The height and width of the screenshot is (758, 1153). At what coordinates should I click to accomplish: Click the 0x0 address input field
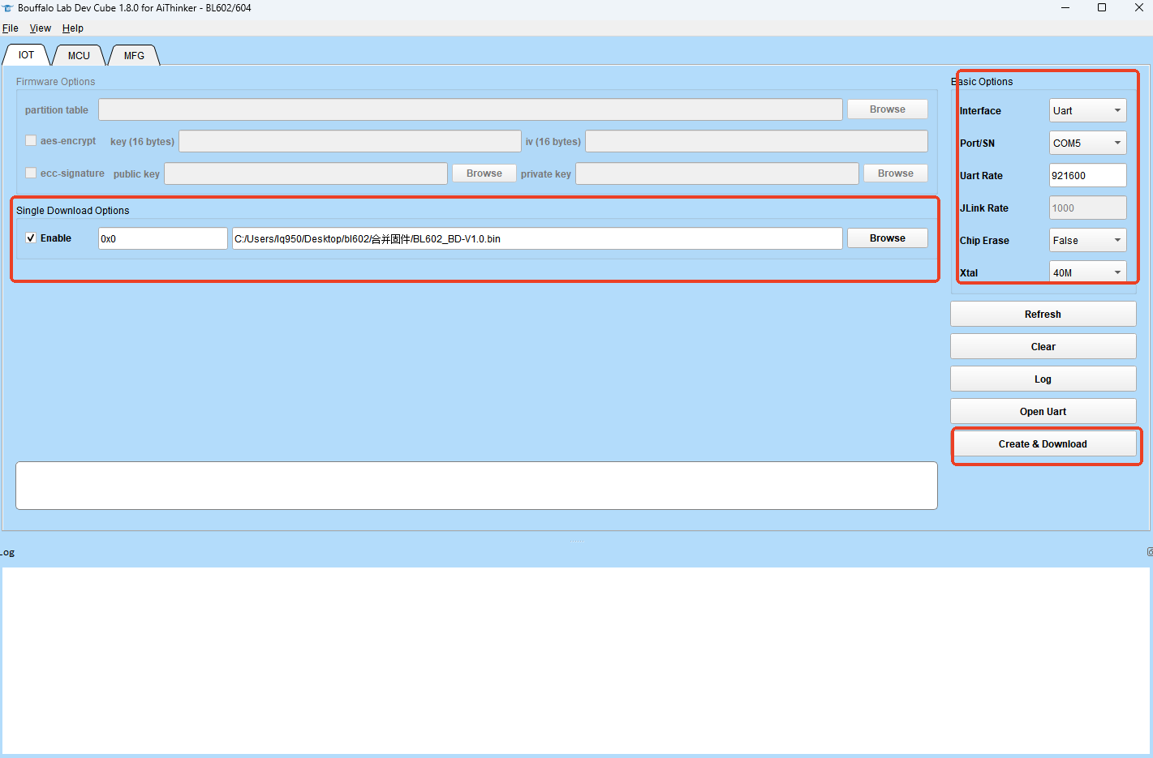163,238
